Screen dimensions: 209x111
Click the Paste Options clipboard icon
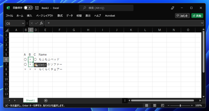click(x=36, y=65)
